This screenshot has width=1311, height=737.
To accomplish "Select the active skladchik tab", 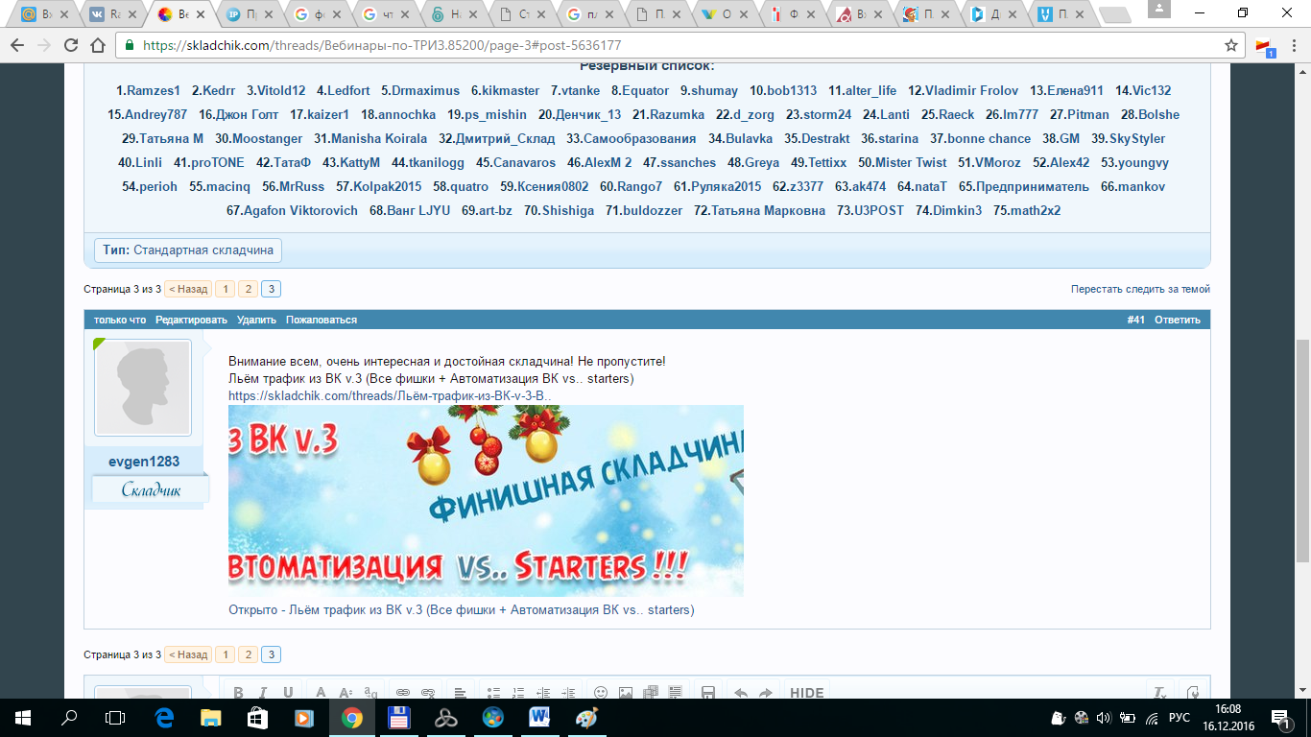I will 179,14.
